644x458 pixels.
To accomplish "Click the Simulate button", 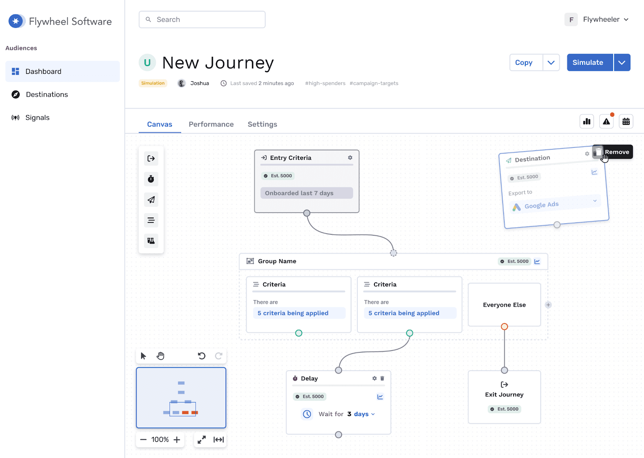I will [x=590, y=62].
